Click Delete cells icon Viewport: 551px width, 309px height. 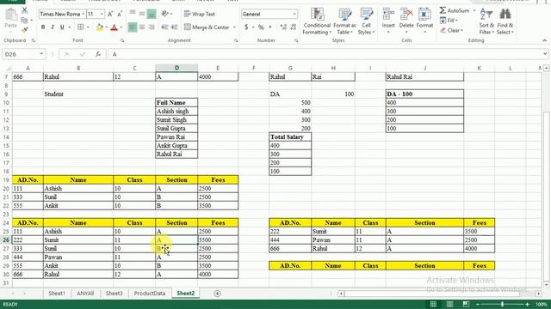click(406, 21)
